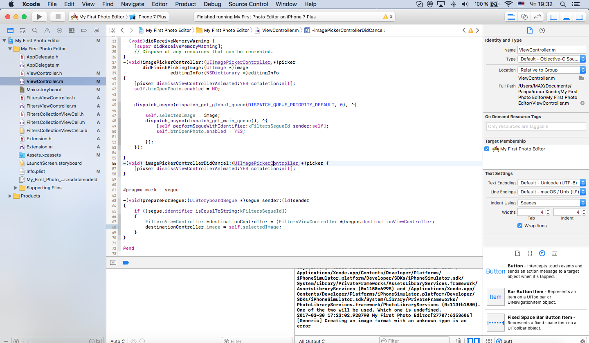Viewport: 589px width, 343px height.
Task: Open Spotlight search in the menu bar
Action: tap(563, 4)
